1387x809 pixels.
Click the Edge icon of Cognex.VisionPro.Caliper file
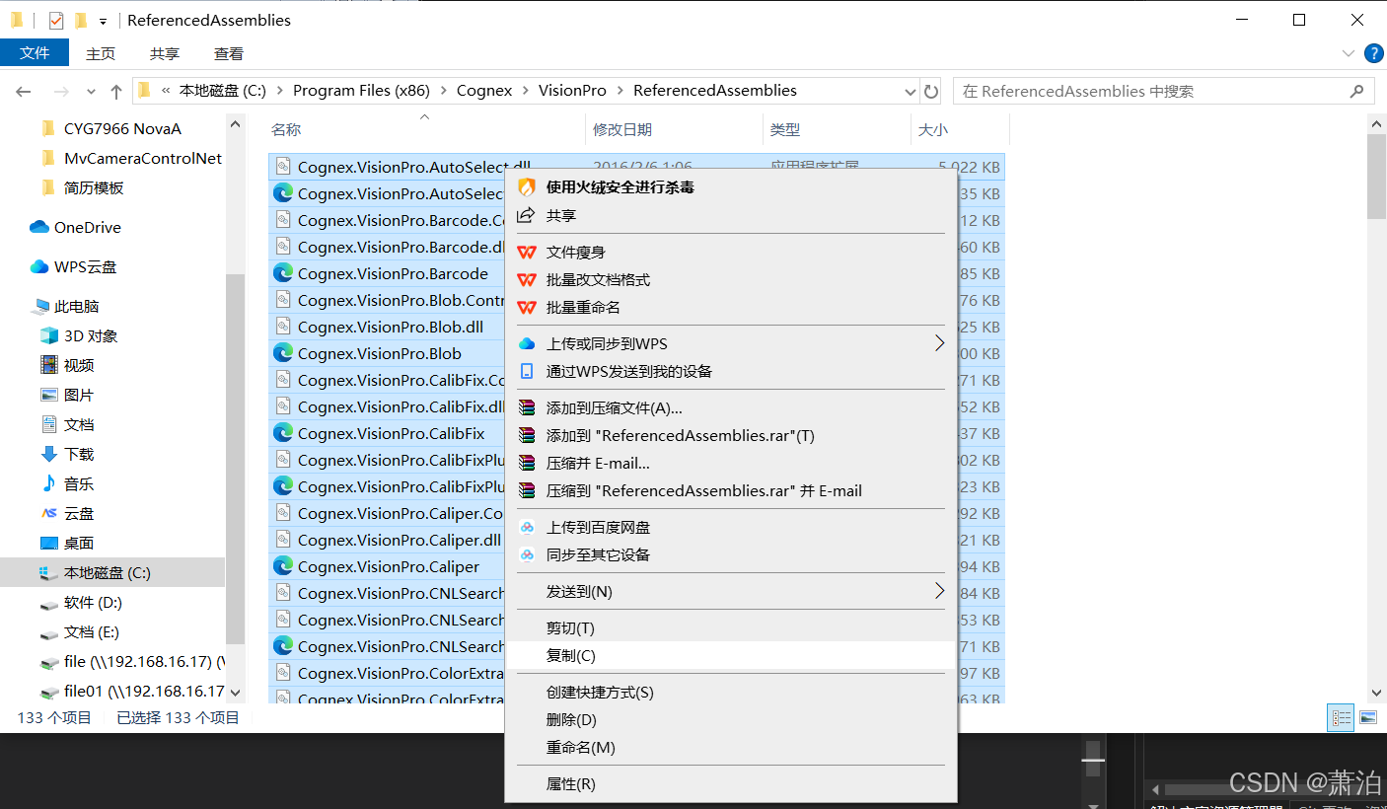[283, 566]
